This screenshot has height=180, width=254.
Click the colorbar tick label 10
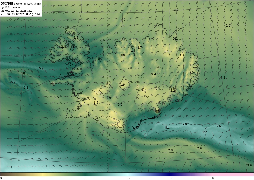(x=129, y=178)
